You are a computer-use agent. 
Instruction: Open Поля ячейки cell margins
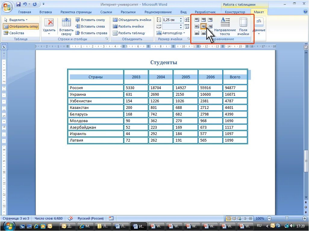243,26
